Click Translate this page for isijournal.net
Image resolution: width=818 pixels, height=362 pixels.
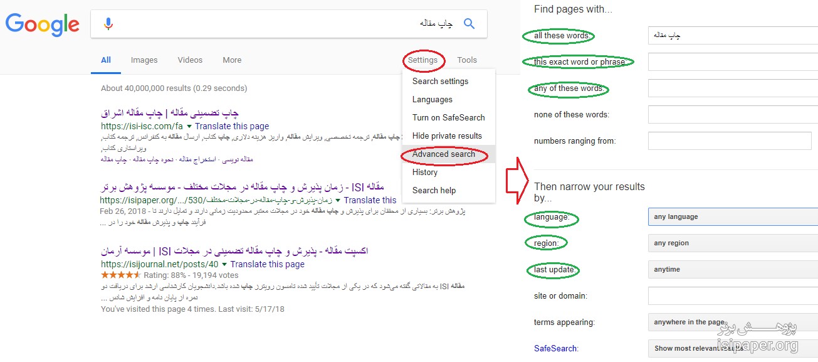[x=268, y=264]
